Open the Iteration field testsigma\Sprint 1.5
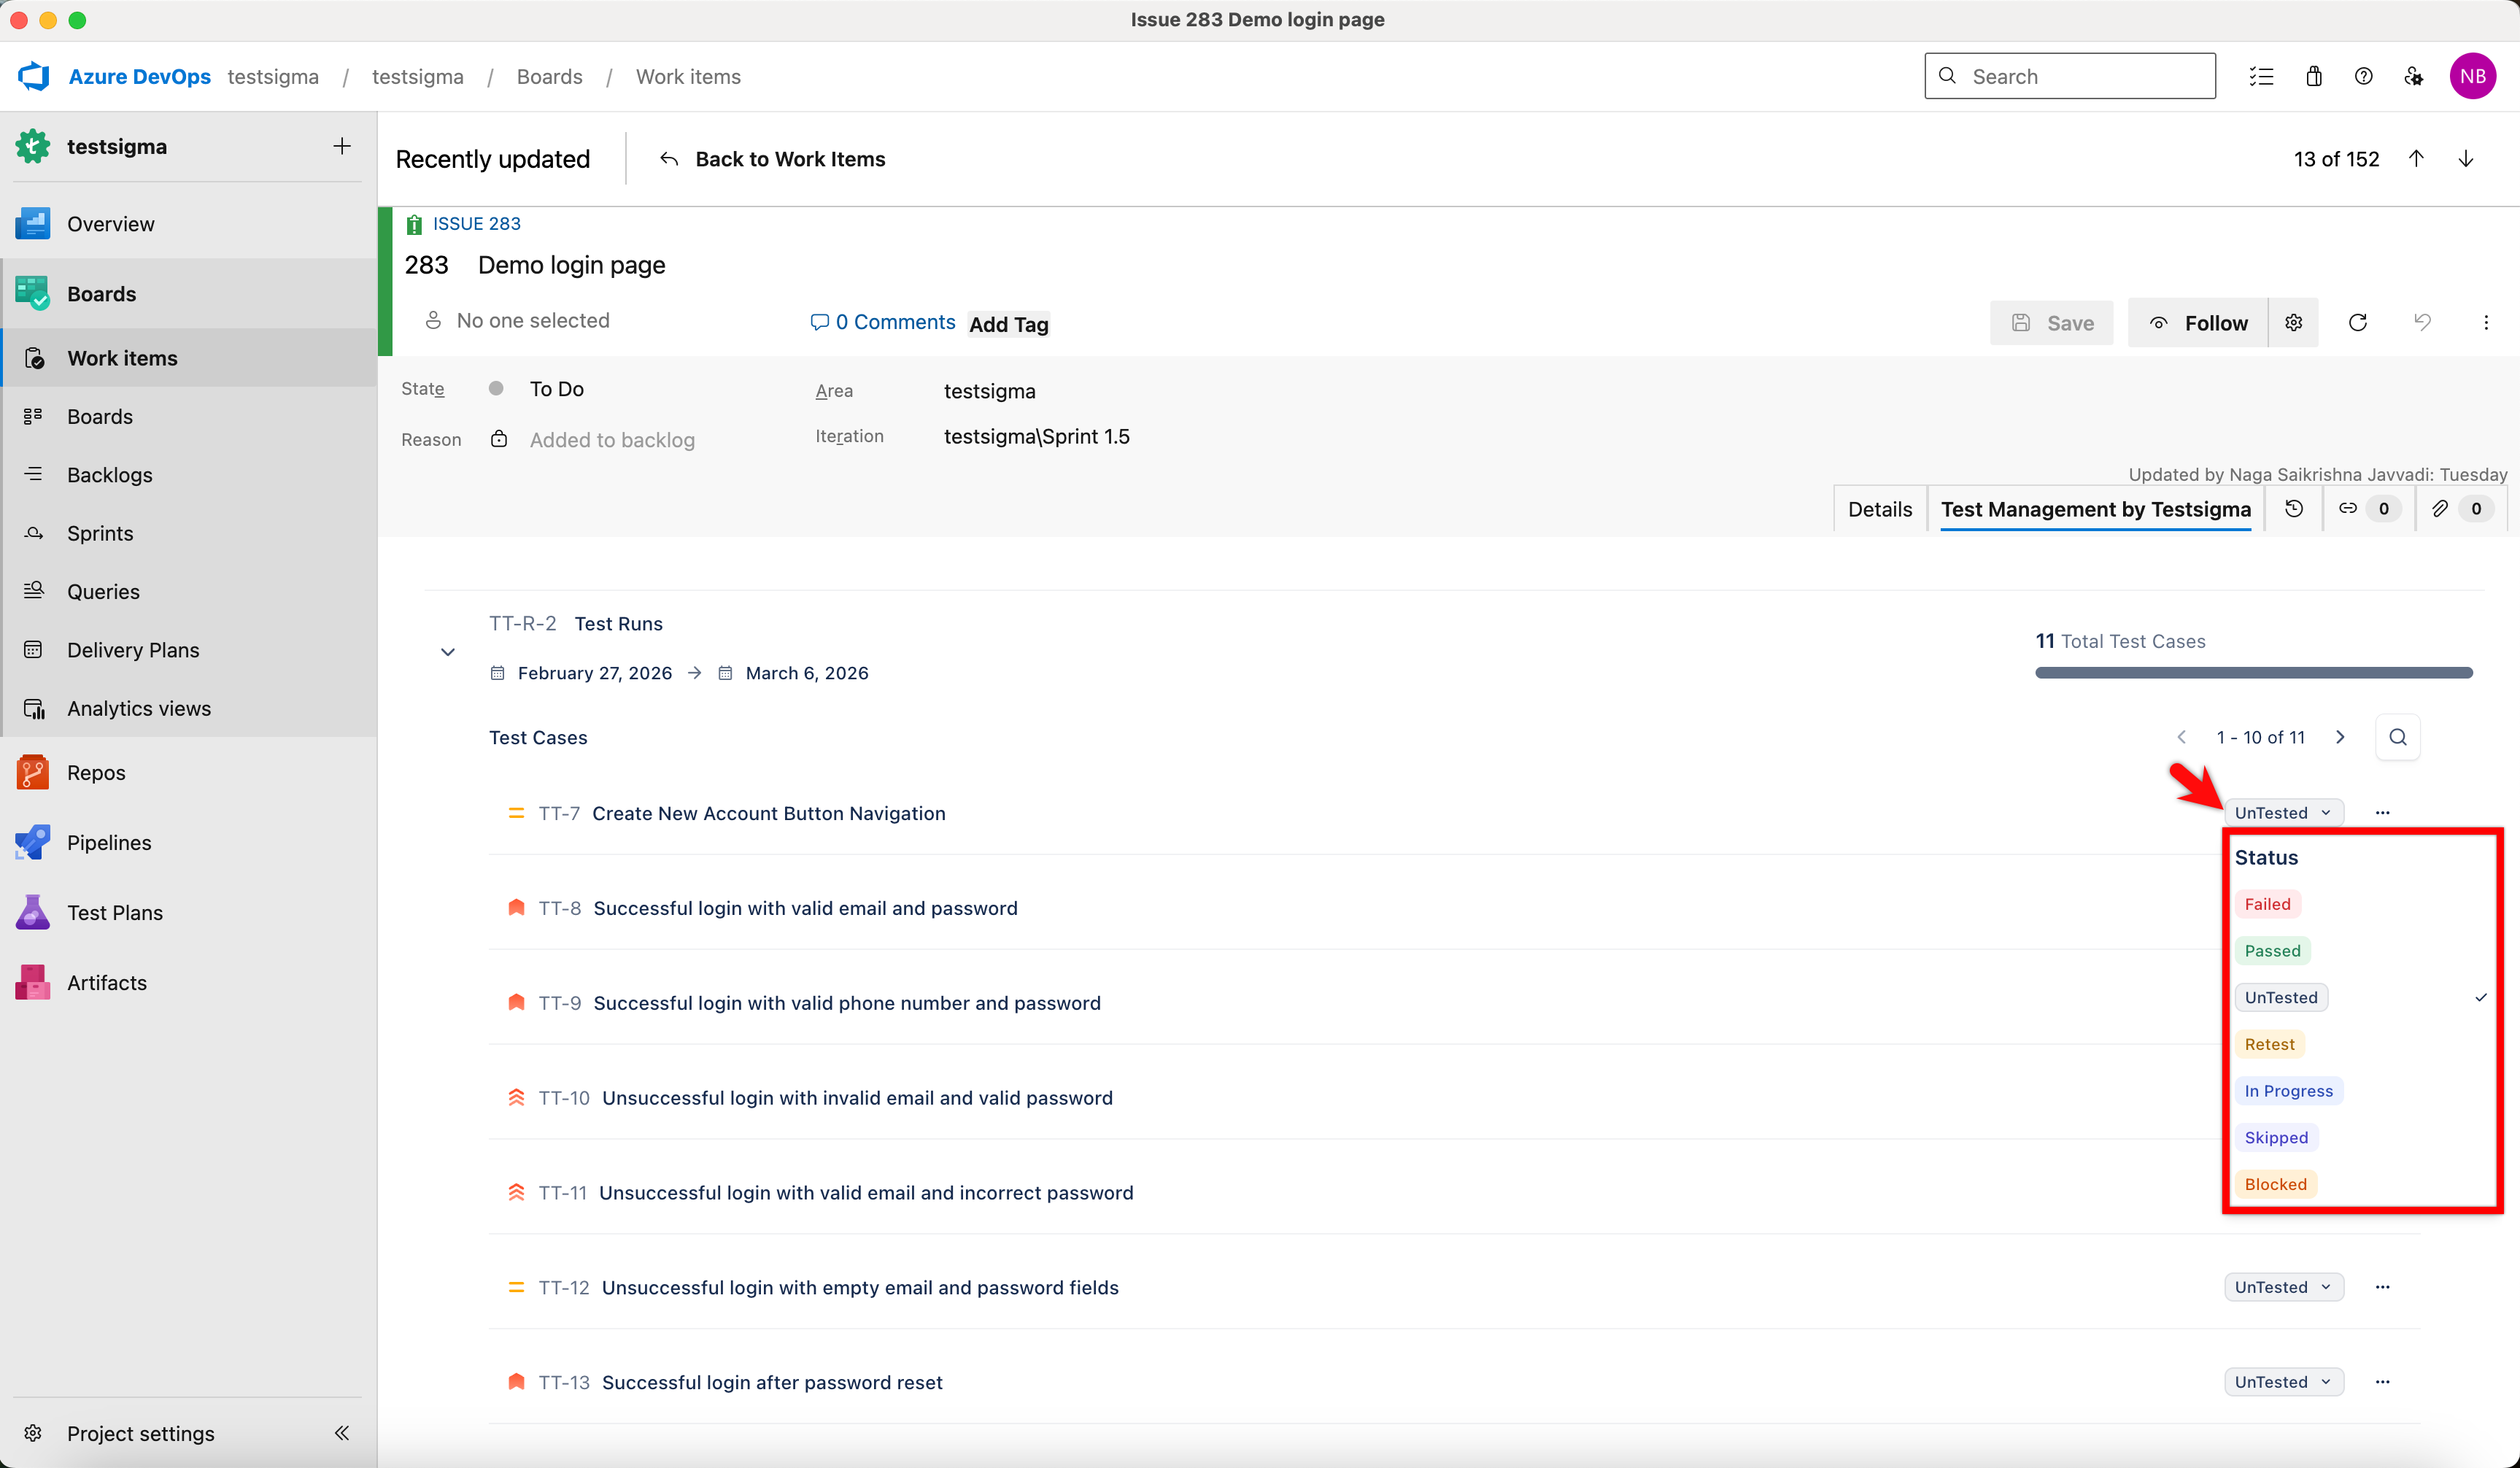This screenshot has height=1468, width=2520. [x=1037, y=436]
